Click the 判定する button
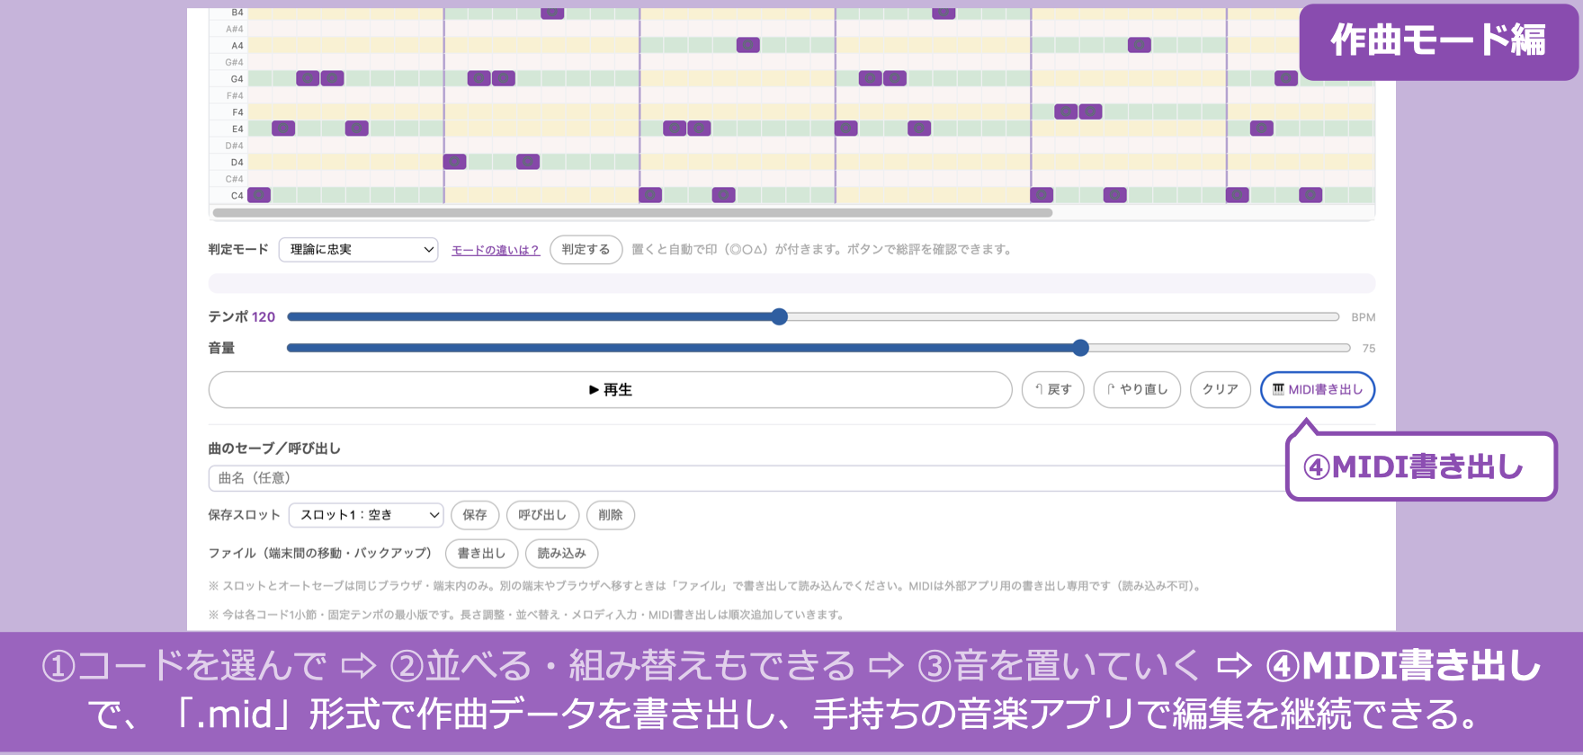The width and height of the screenshot is (1583, 755). tap(586, 250)
